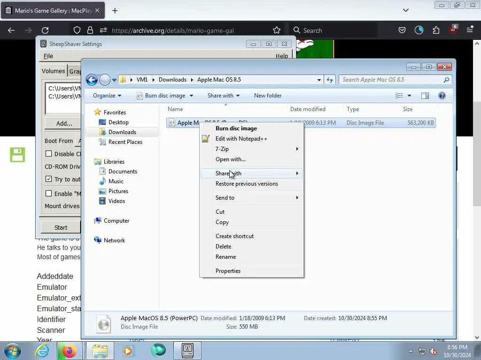This screenshot has height=360, width=481.
Task: Choose Open with... in context menu
Action: click(252, 159)
